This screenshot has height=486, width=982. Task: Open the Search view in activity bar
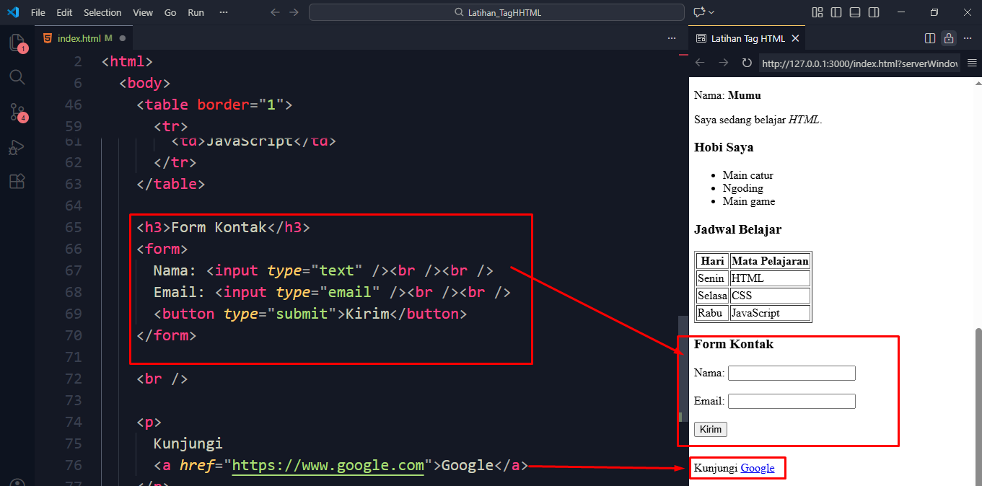click(x=17, y=77)
